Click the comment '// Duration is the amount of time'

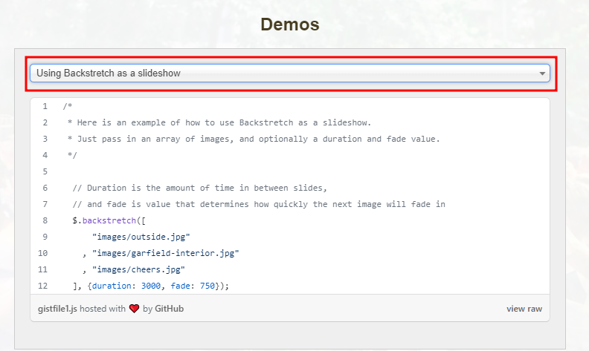[199, 188]
